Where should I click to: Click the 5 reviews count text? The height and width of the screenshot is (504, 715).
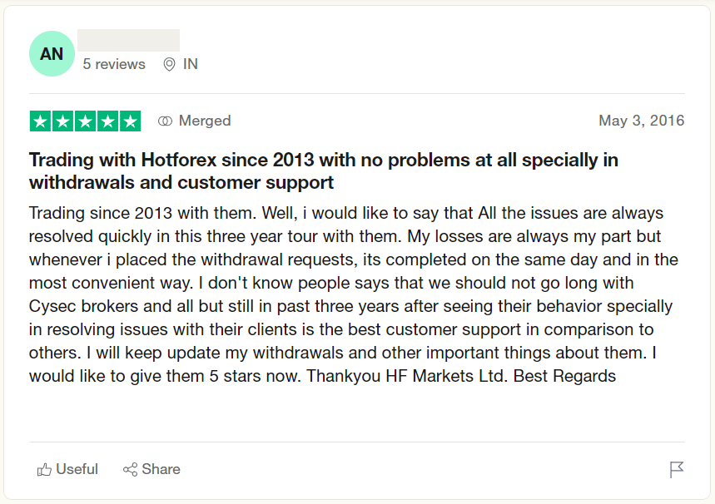point(114,64)
